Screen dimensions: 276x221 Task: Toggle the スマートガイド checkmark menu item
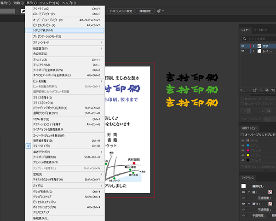coord(65,146)
